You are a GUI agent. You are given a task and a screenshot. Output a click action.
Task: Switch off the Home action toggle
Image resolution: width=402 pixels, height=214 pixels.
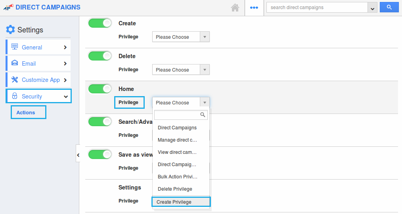point(100,89)
